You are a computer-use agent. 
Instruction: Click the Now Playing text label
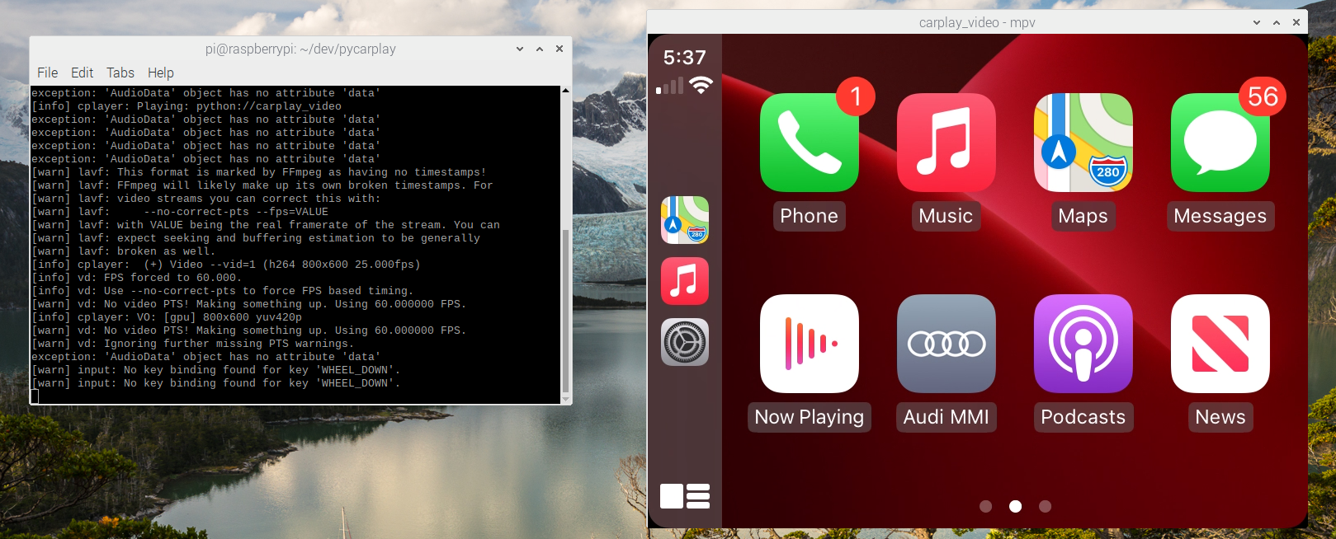pyautogui.click(x=809, y=417)
